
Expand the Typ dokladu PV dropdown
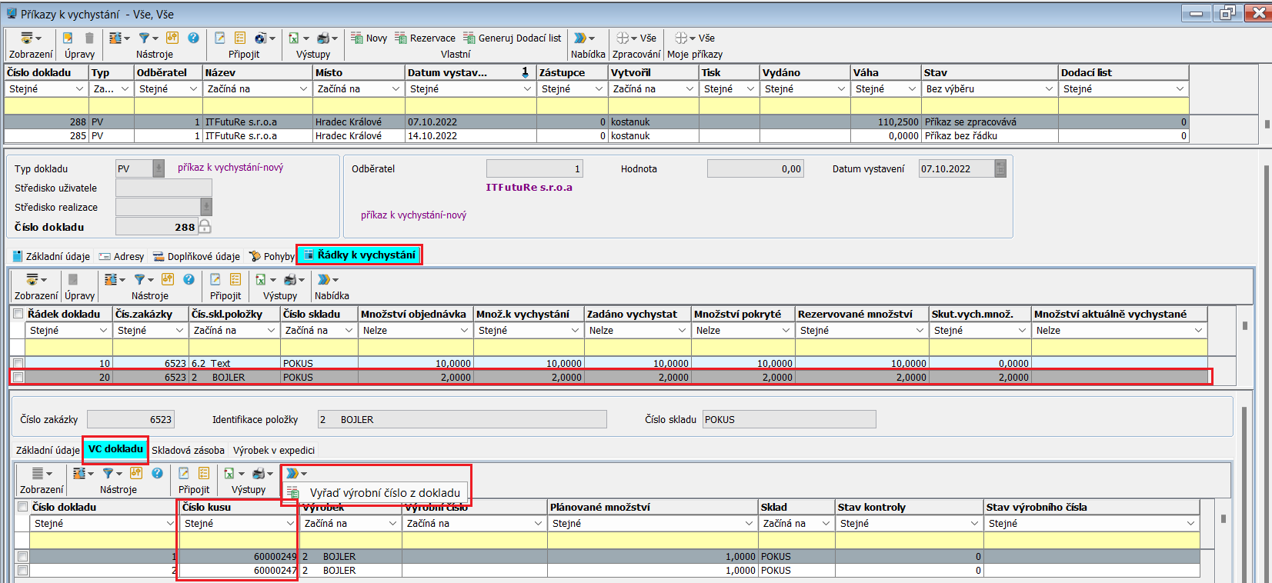click(x=159, y=168)
